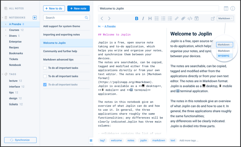Click the All Notes icon

pyautogui.click(x=6, y=9)
